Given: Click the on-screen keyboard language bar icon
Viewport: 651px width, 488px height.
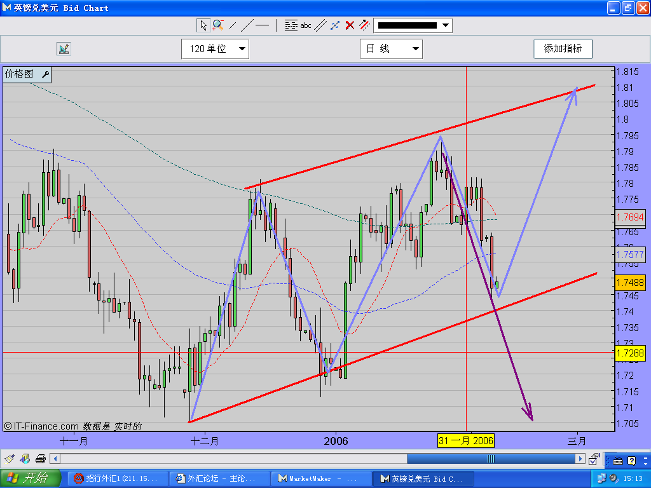Looking at the screenshot, I should click(x=618, y=461).
